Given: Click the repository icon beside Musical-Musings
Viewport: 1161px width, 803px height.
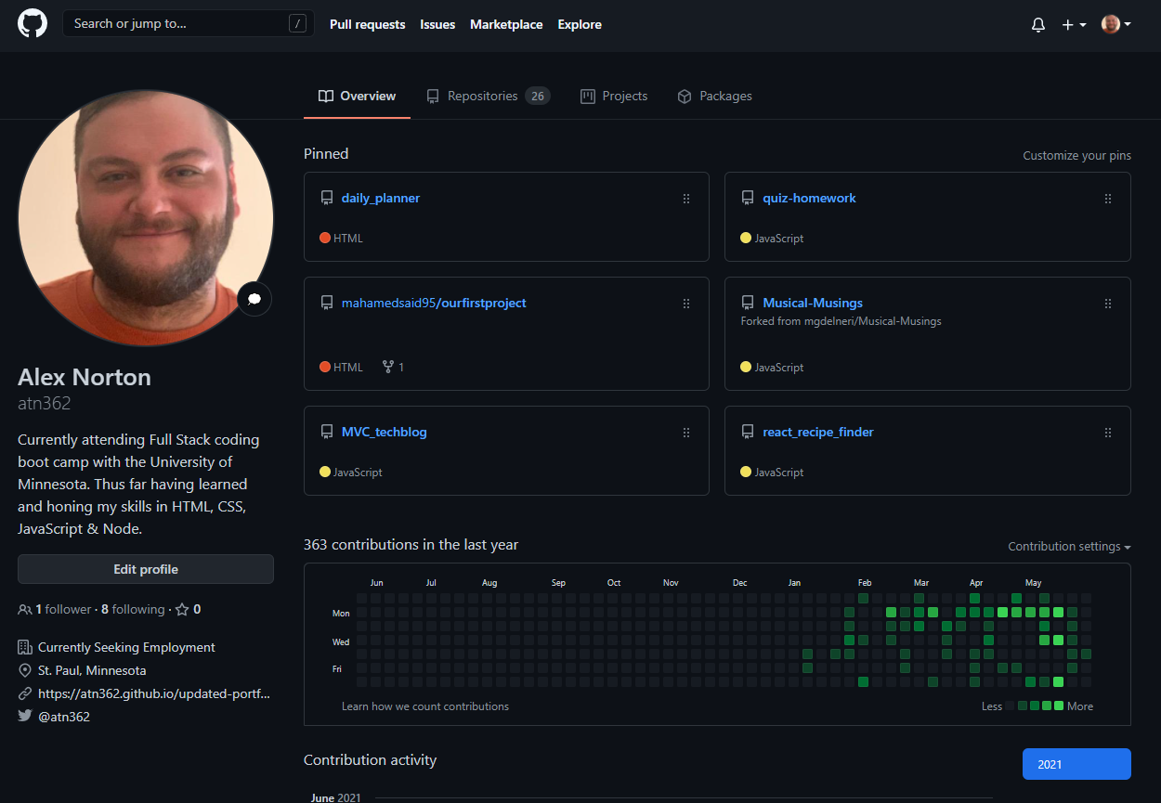Looking at the screenshot, I should [748, 303].
